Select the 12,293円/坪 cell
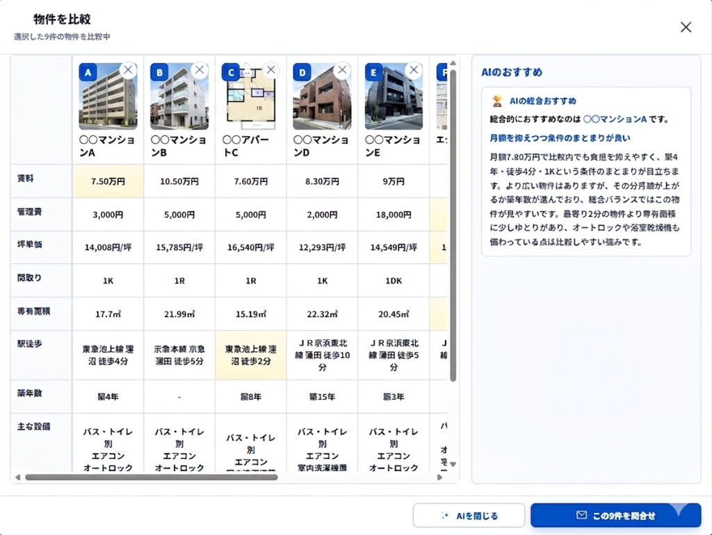Image resolution: width=712 pixels, height=535 pixels. pos(322,247)
